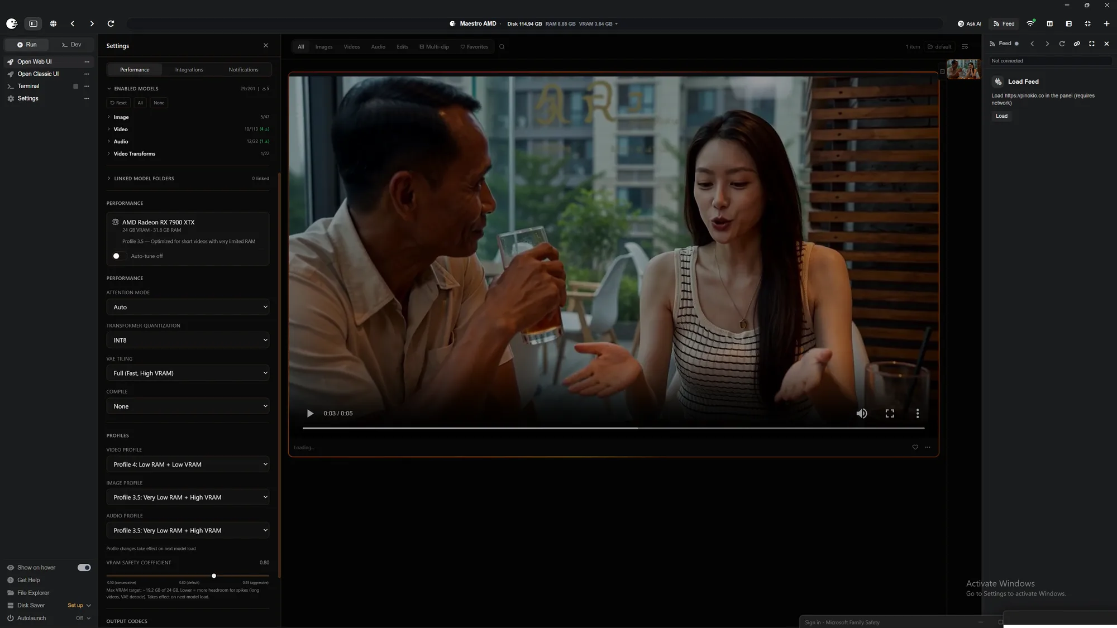The image size is (1117, 628).
Task: Open video card more options below player
Action: click(x=928, y=447)
